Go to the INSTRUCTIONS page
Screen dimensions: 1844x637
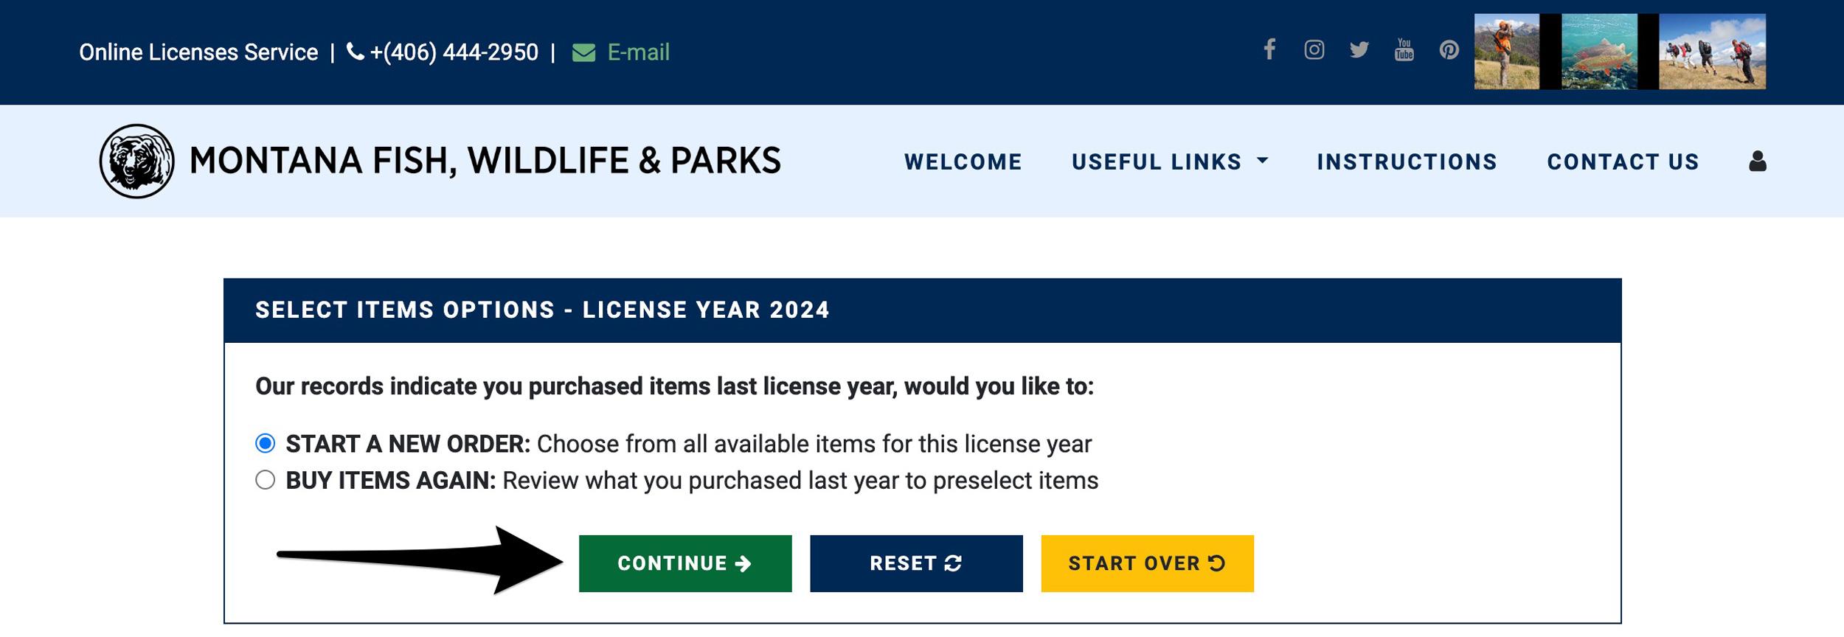pyautogui.click(x=1406, y=161)
